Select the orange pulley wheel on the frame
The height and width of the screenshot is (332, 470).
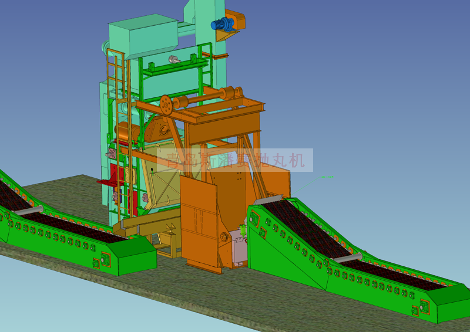click(x=166, y=104)
